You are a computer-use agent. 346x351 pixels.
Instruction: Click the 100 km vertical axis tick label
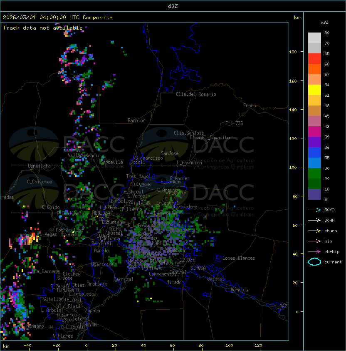[293, 168]
